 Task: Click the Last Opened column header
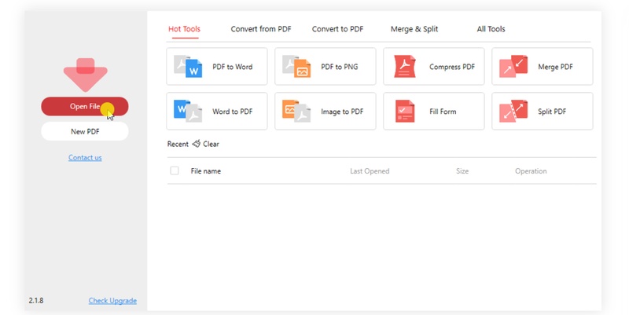[370, 171]
